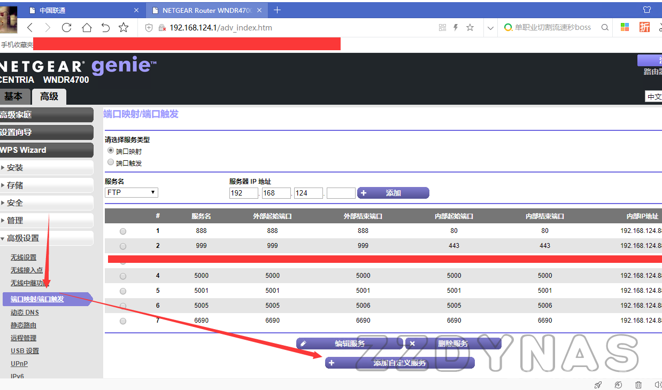Screen dimensions: 662x390
Task: Open a new browser tab
Action: tap(277, 10)
